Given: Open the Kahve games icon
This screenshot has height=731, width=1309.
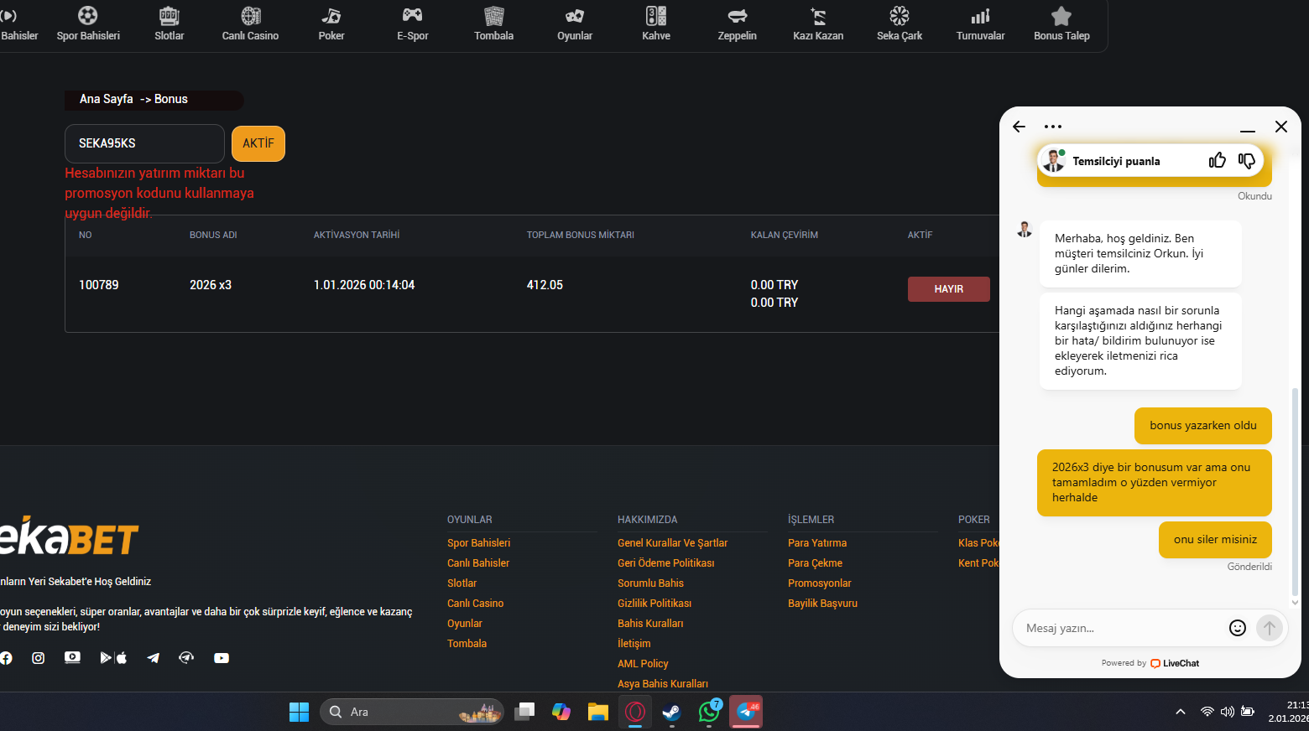Looking at the screenshot, I should [x=656, y=16].
